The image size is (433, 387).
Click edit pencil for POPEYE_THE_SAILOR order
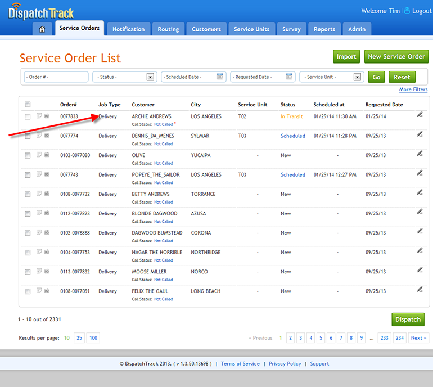pos(420,173)
